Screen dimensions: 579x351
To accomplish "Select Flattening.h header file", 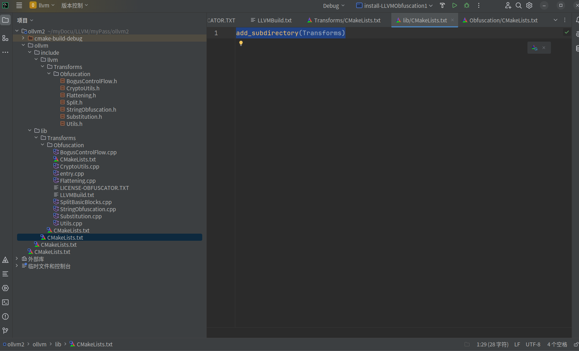I will [81, 95].
